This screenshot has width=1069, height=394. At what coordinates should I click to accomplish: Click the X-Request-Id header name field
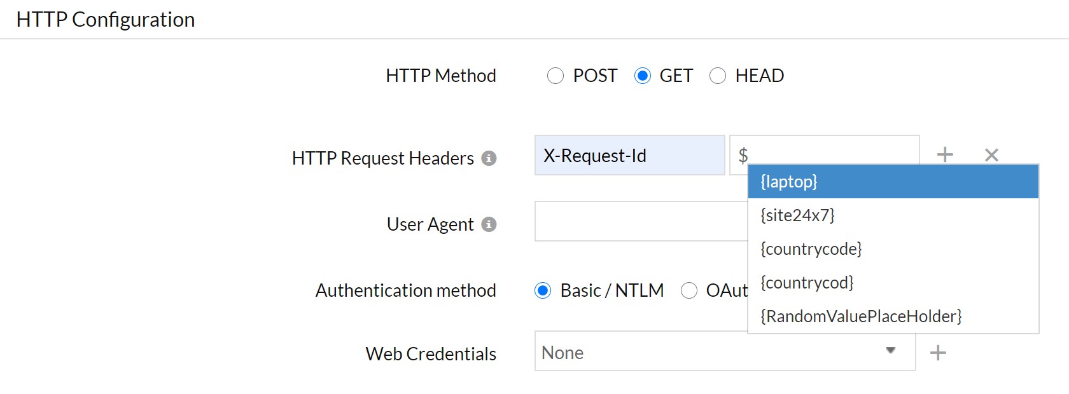[x=629, y=155]
